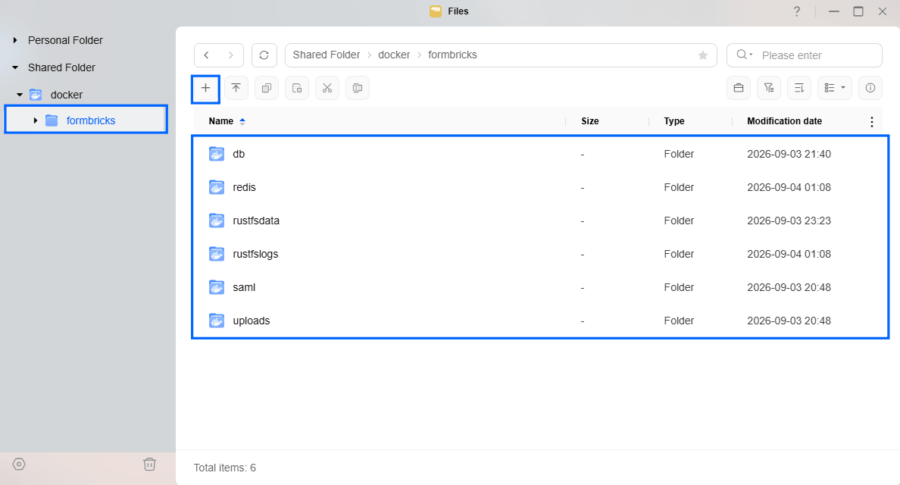This screenshot has width=900, height=485.
Task: Click the upload toolbar icon
Action: point(236,89)
